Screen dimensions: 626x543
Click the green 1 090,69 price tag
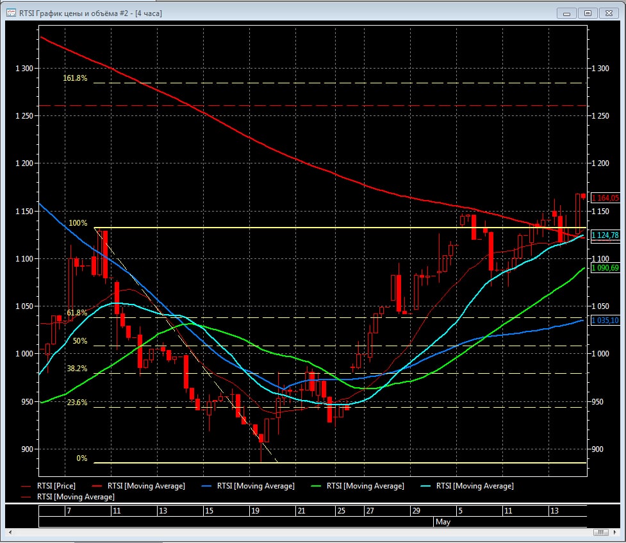point(605,268)
